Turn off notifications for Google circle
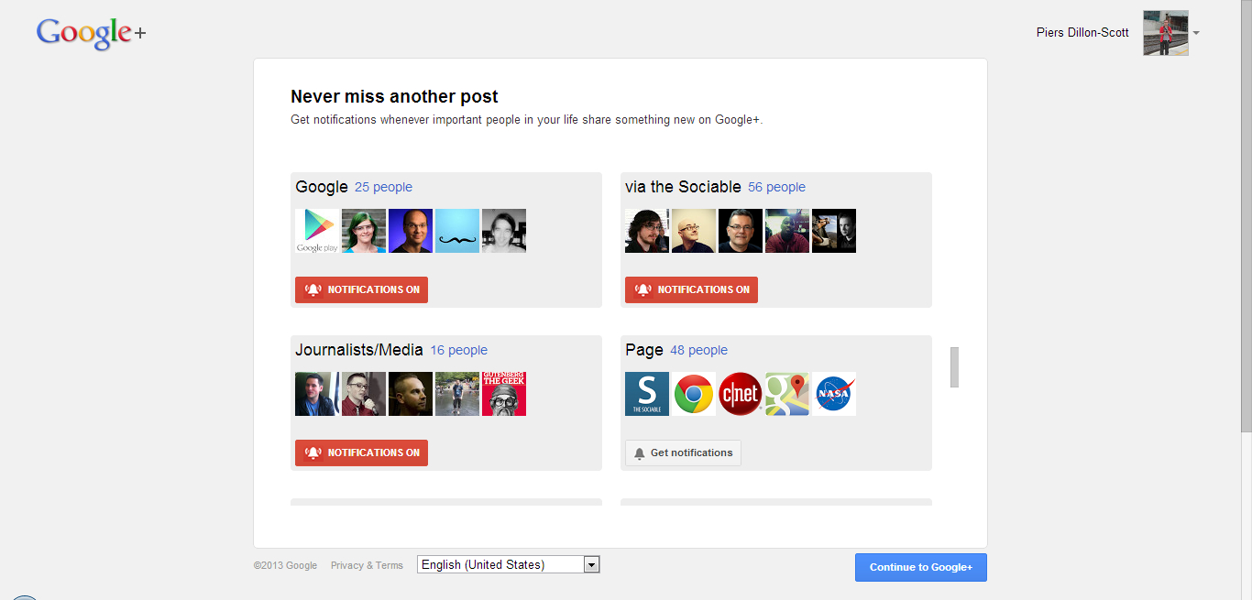Image resolution: width=1252 pixels, height=600 pixels. click(361, 289)
